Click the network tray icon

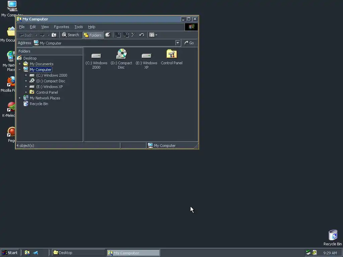(x=308, y=253)
